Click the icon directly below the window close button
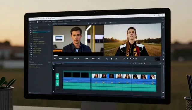This screenshot has width=192, height=110. pyautogui.click(x=163, y=19)
